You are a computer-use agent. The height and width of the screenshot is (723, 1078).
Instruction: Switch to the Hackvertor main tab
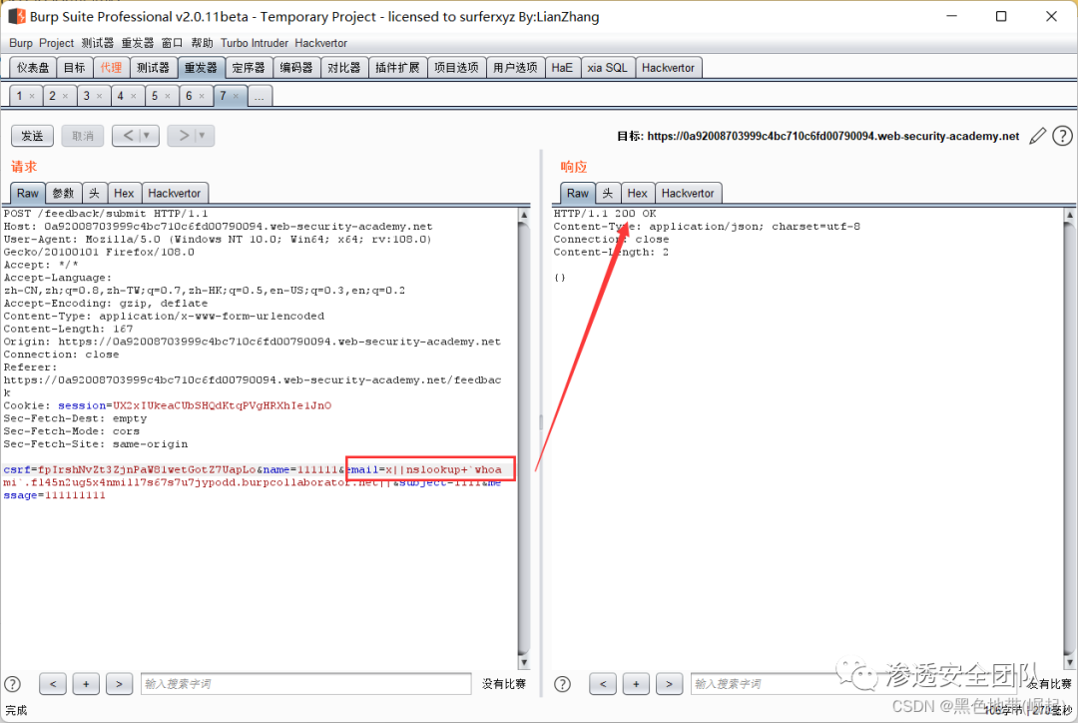[668, 68]
